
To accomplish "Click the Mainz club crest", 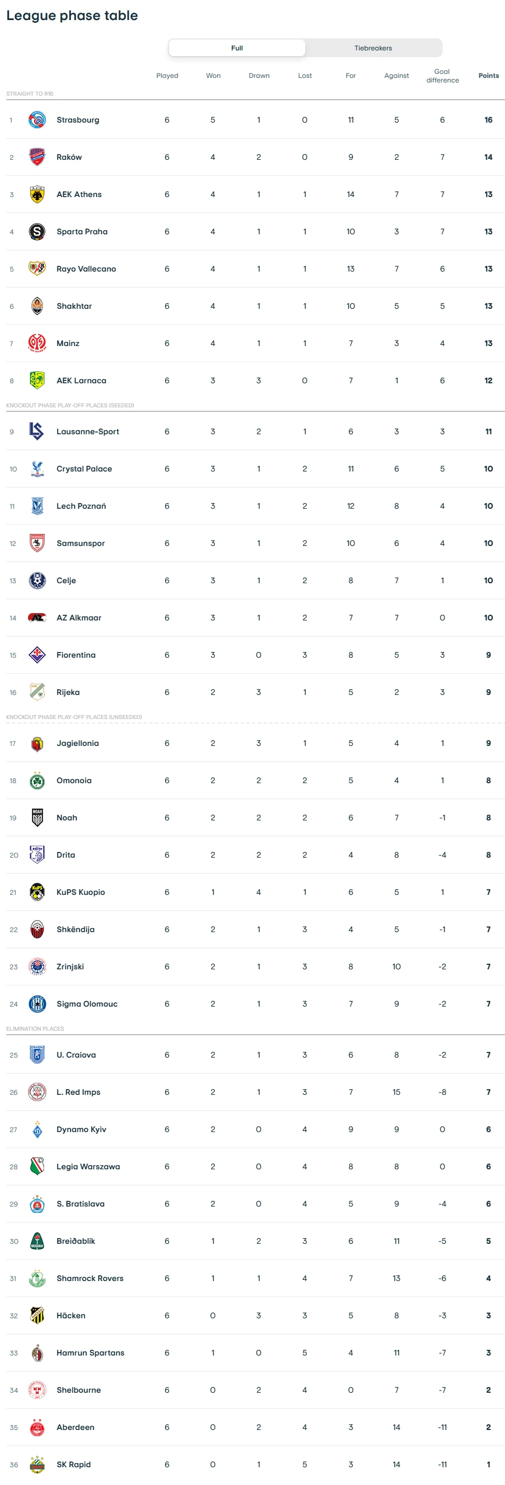I will (x=37, y=343).
